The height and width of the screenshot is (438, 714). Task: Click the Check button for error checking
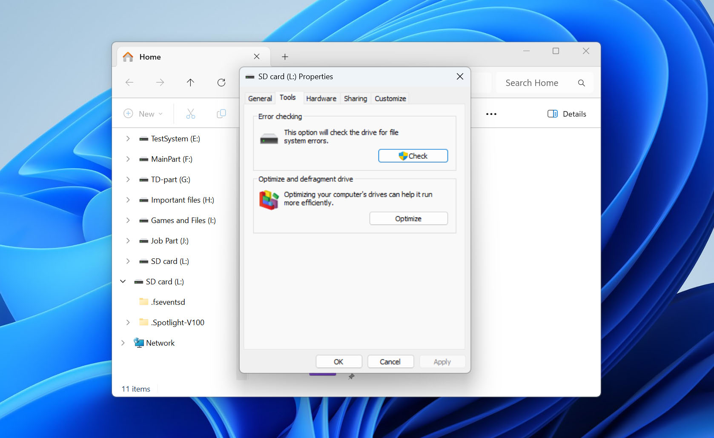pos(413,156)
